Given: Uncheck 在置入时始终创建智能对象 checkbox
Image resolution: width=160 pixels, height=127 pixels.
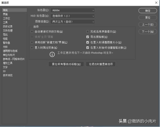Looking at the screenshot, I should tap(88, 48).
